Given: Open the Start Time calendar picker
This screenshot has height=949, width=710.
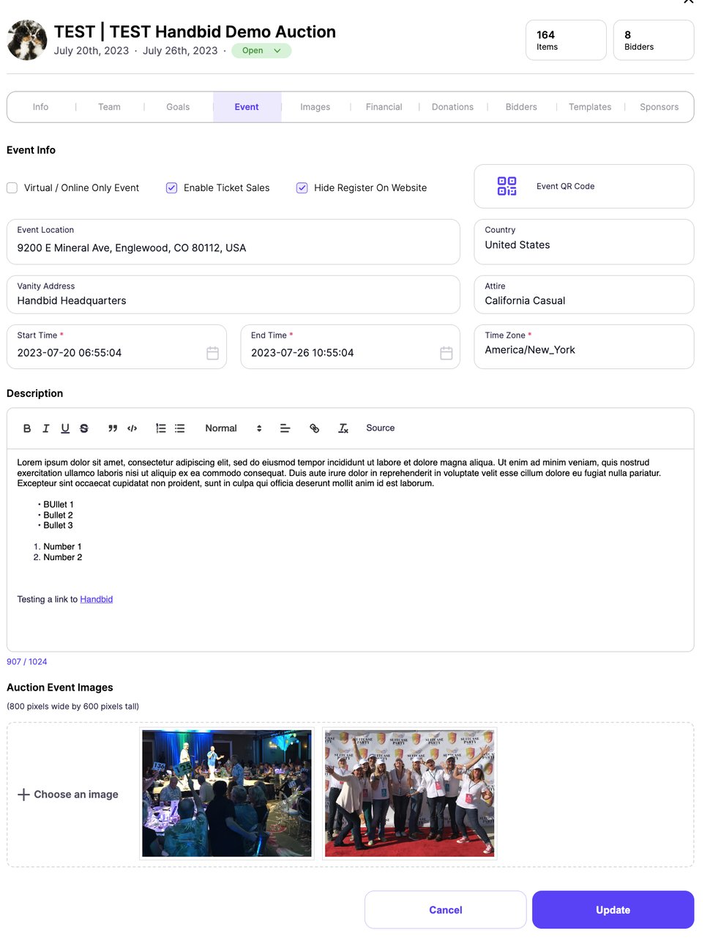Looking at the screenshot, I should (x=212, y=352).
